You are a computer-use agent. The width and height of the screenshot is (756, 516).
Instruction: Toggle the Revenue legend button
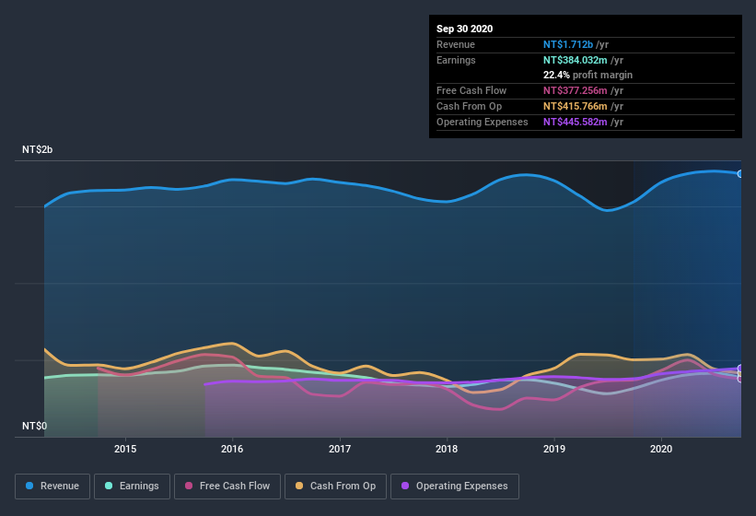52,487
